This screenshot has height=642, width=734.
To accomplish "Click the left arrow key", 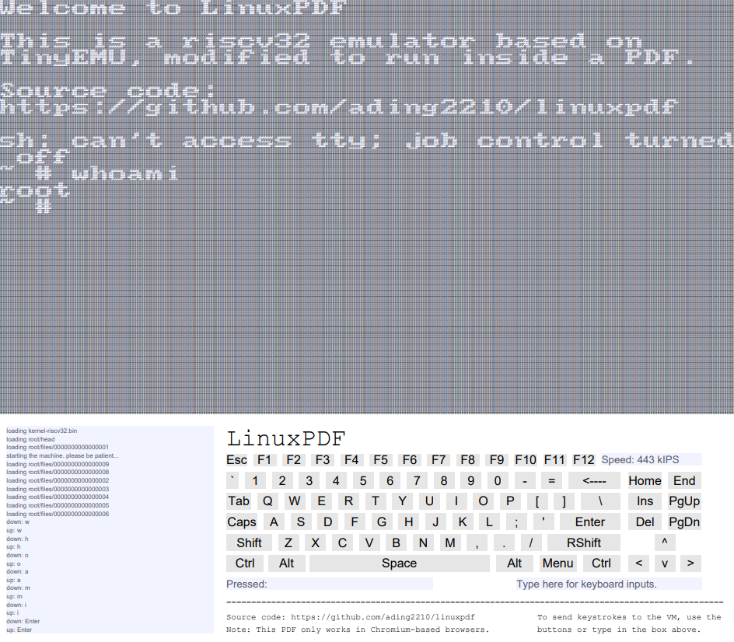I will click(x=639, y=563).
